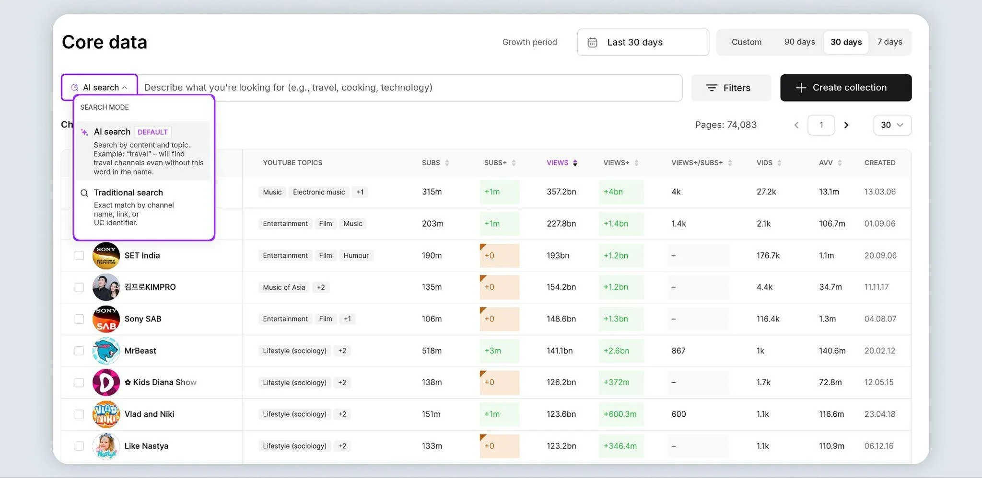The width and height of the screenshot is (982, 478).
Task: Select the 30 days period tab
Action: point(846,42)
